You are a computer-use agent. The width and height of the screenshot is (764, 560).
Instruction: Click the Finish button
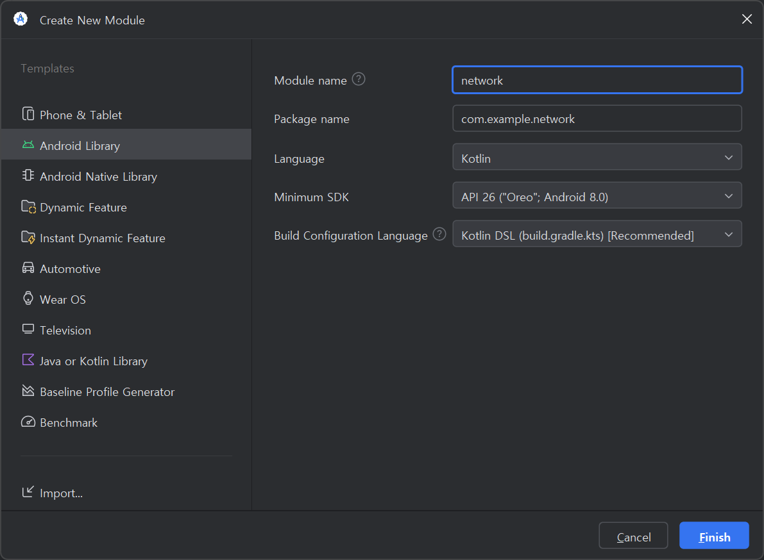[714, 536]
